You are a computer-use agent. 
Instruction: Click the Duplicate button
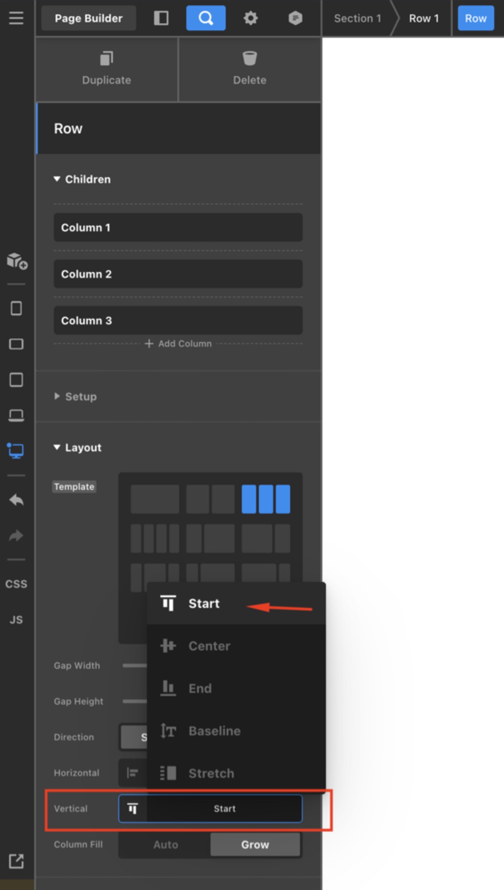(107, 69)
